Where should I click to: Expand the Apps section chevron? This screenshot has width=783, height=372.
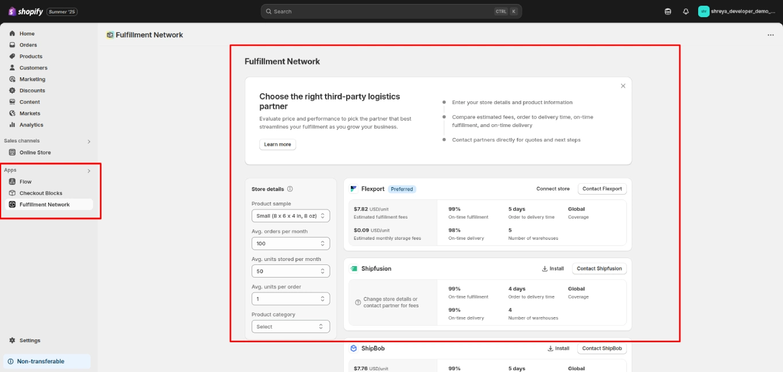pos(89,171)
